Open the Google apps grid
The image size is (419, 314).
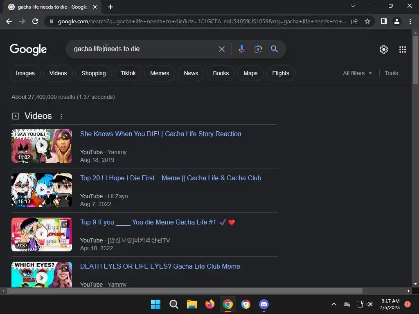coord(403,49)
